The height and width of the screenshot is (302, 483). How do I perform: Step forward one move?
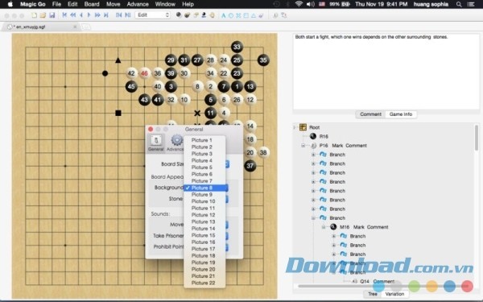point(89,14)
